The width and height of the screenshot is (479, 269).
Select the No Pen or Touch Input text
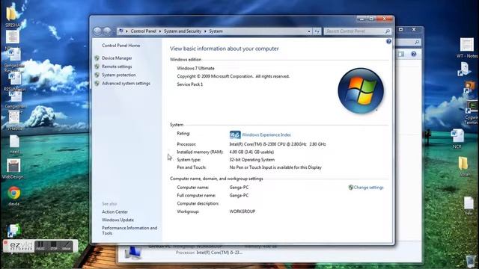click(275, 167)
